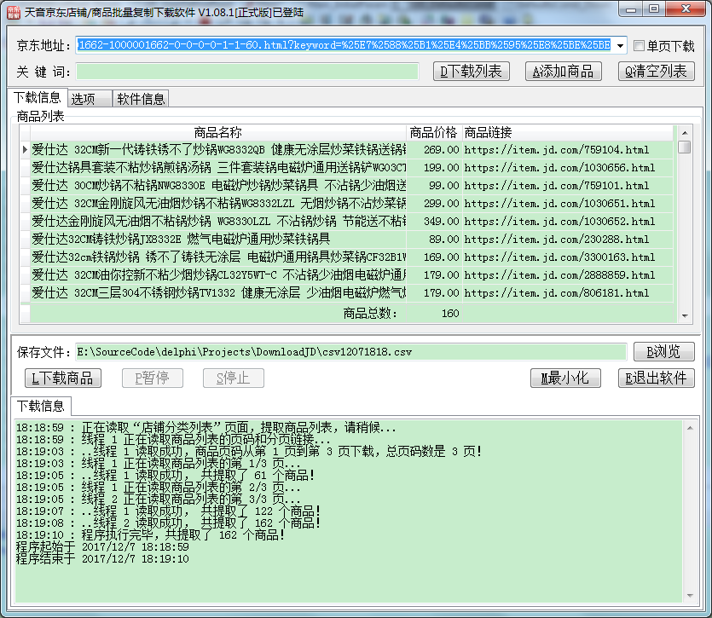
Task: Click the M最小化 button
Action: pos(565,378)
